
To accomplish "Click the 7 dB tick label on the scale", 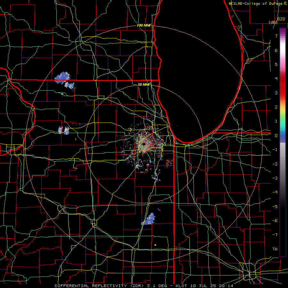I will [276, 36].
